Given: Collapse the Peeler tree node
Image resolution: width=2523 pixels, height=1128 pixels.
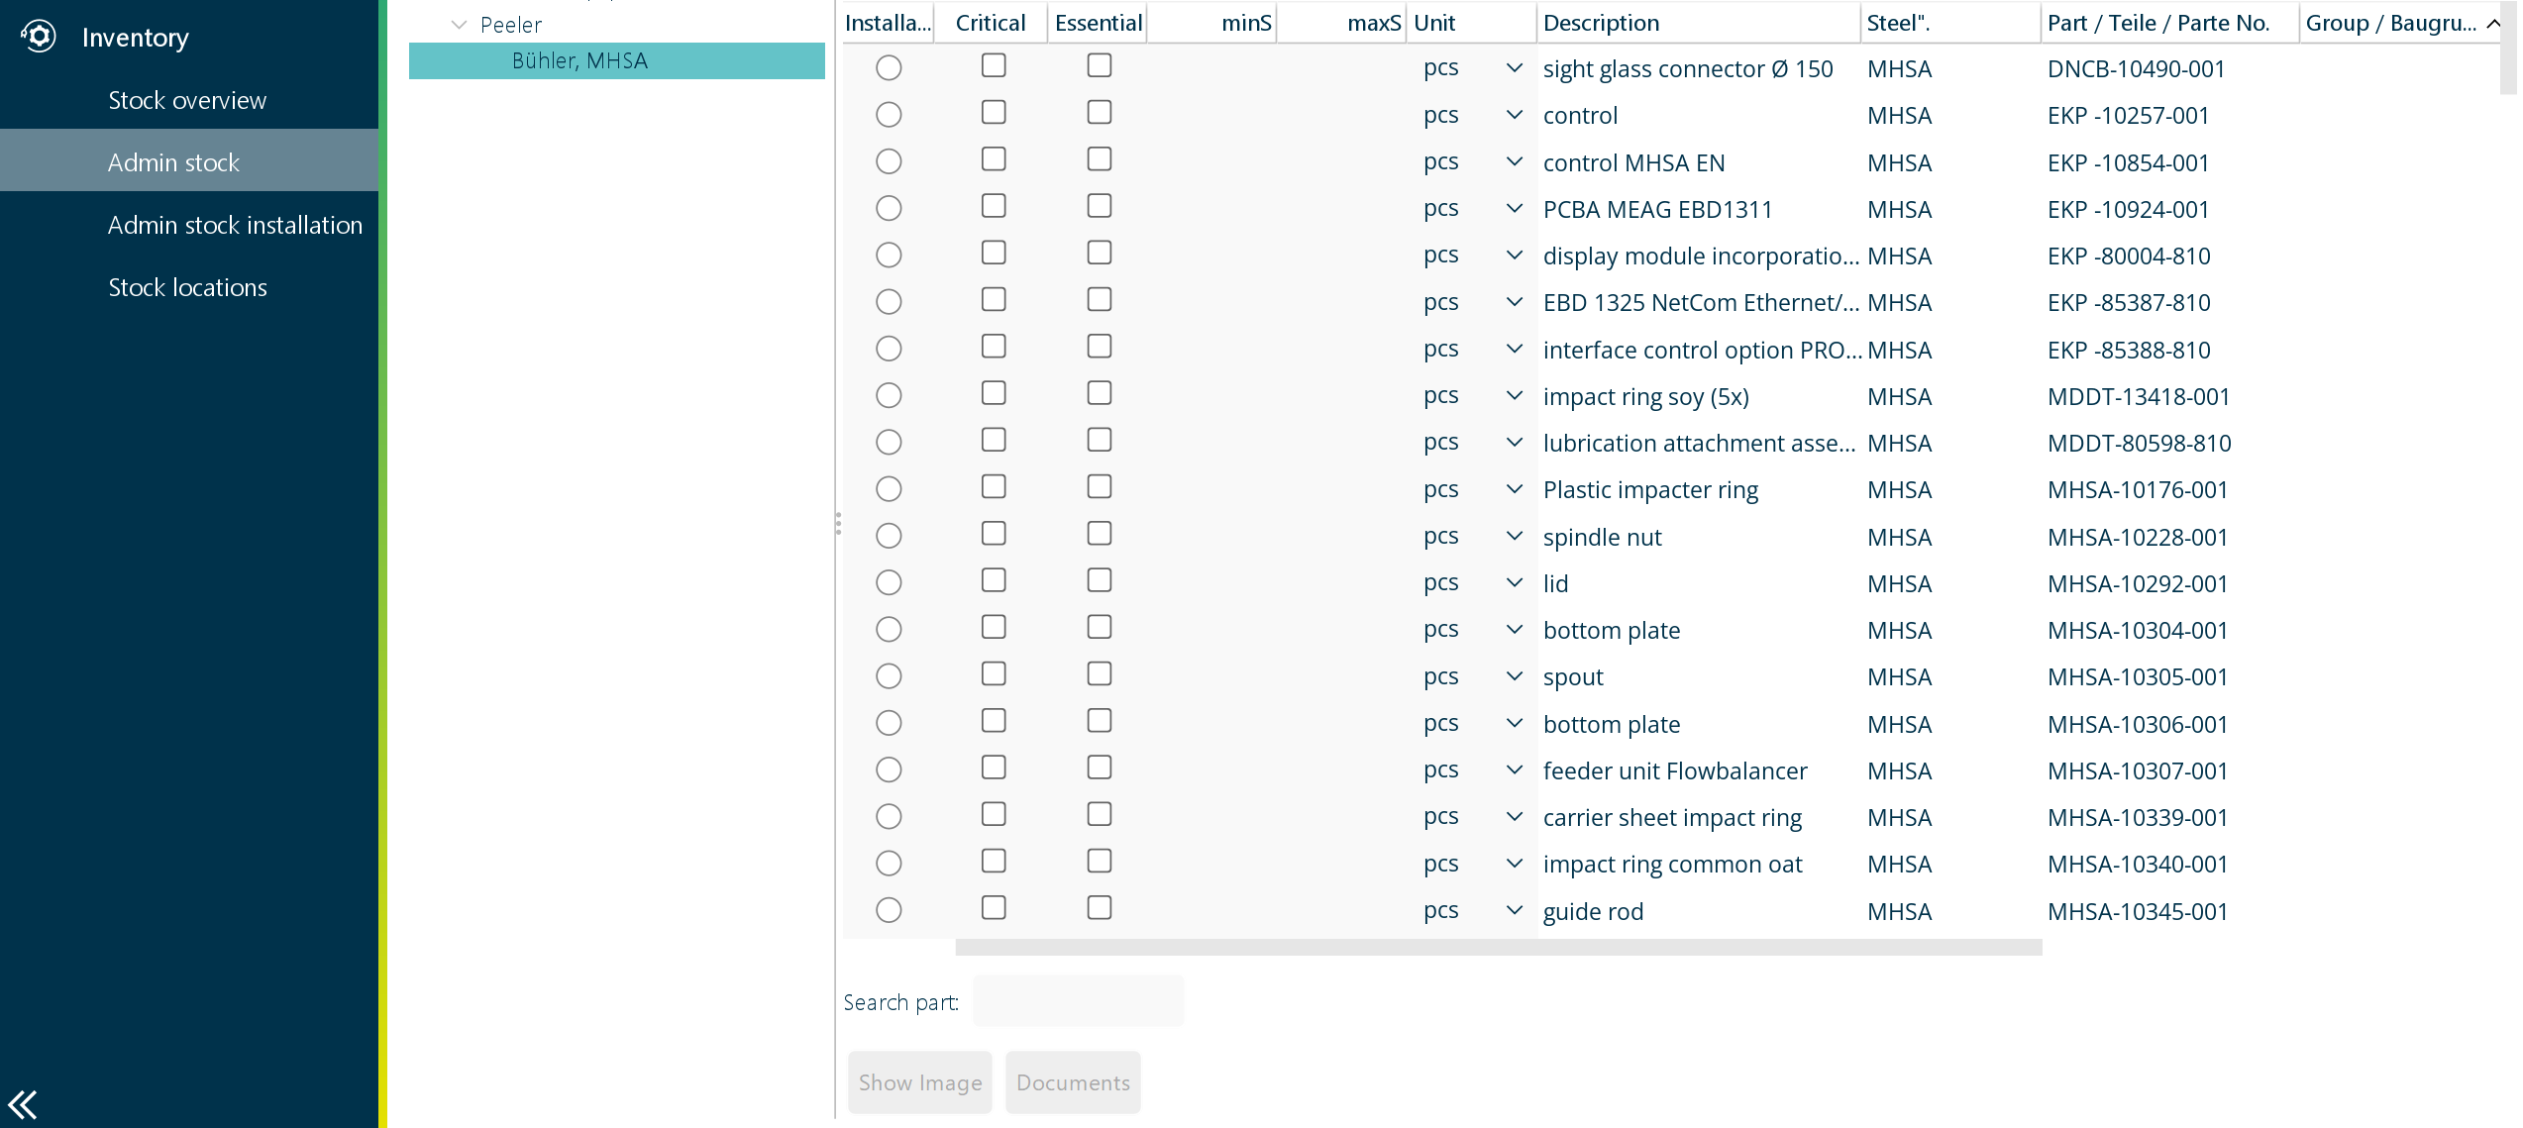Looking at the screenshot, I should coord(459,25).
